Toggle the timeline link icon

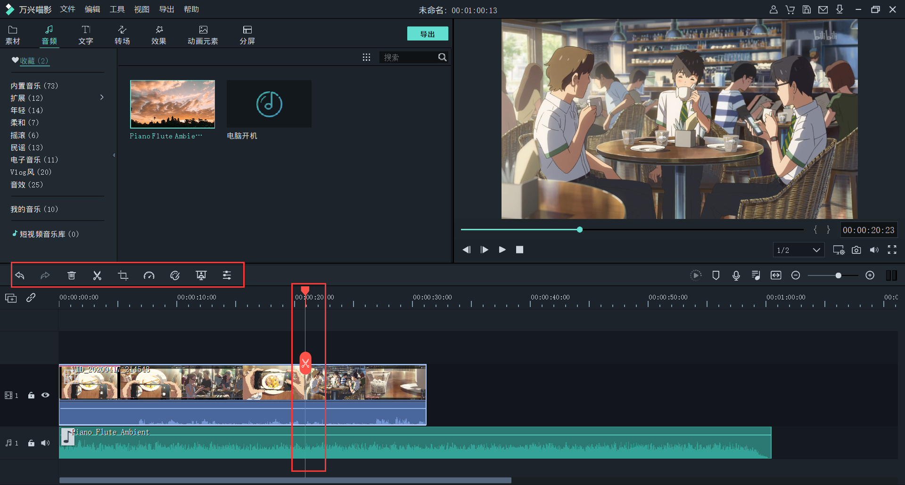pyautogui.click(x=31, y=298)
